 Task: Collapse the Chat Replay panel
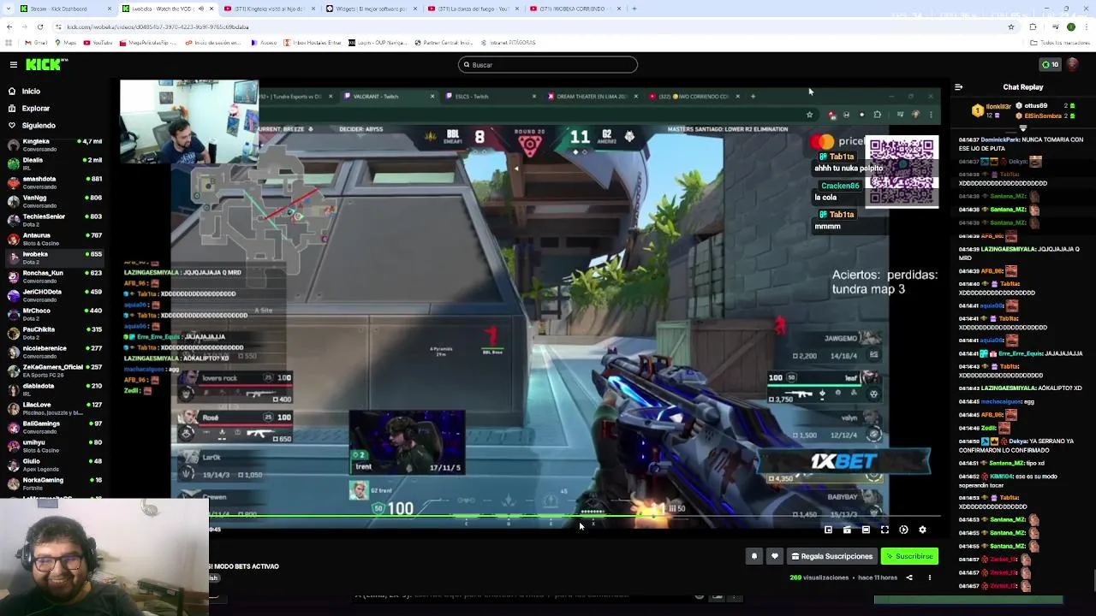(958, 87)
